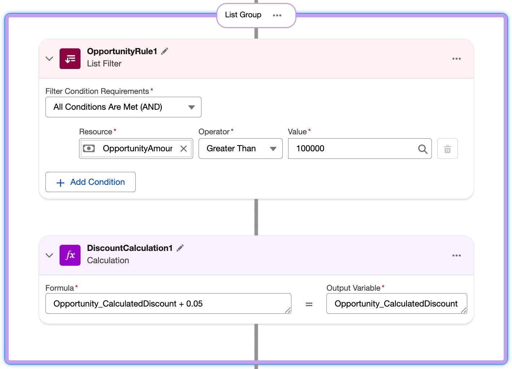Click the Value field containing 100000
The image size is (512, 369).
click(x=360, y=148)
